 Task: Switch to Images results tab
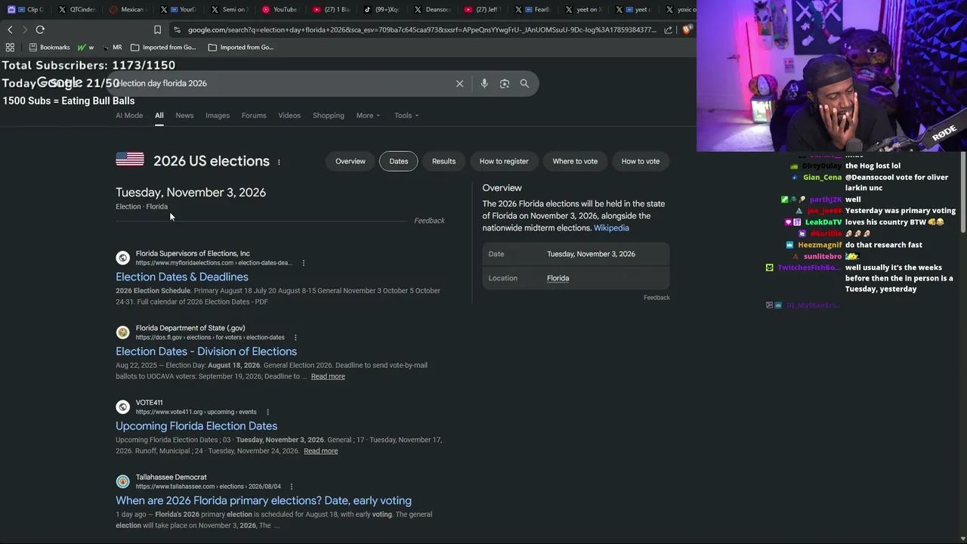218,116
